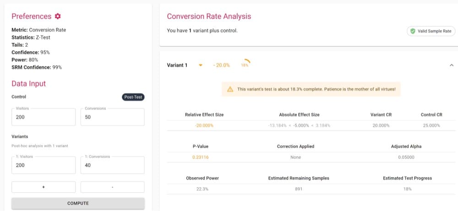This screenshot has width=458, height=211.
Task: Click the Metric: Conversion Rate line
Action: click(39, 30)
